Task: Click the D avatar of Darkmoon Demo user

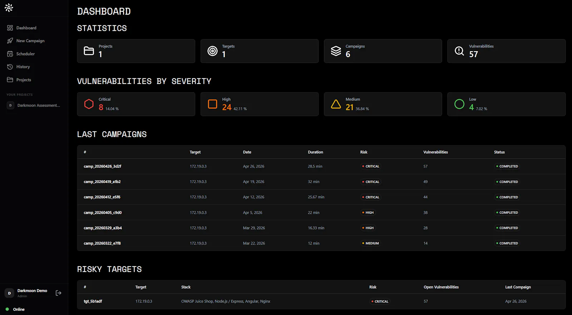Action: click(9, 293)
